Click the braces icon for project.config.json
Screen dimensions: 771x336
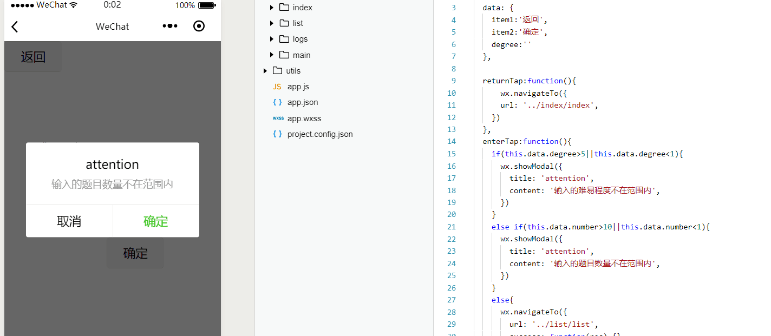277,134
